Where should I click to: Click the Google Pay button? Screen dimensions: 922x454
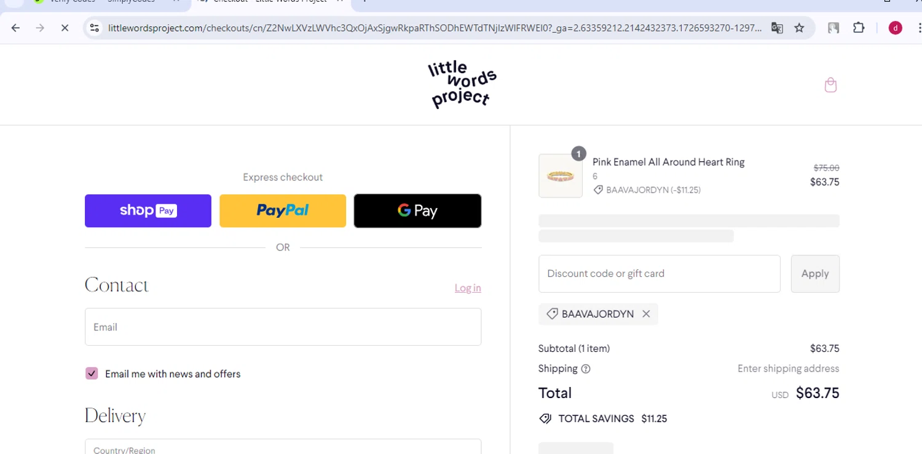pyautogui.click(x=417, y=210)
